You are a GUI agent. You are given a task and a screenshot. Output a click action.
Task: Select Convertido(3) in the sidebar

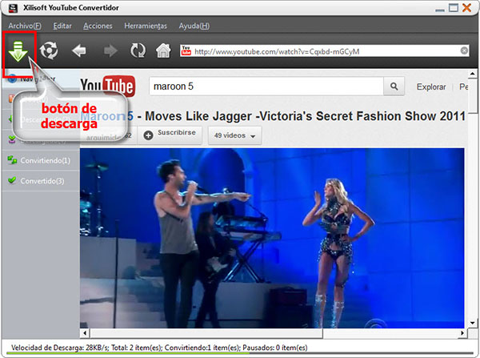pos(41,181)
